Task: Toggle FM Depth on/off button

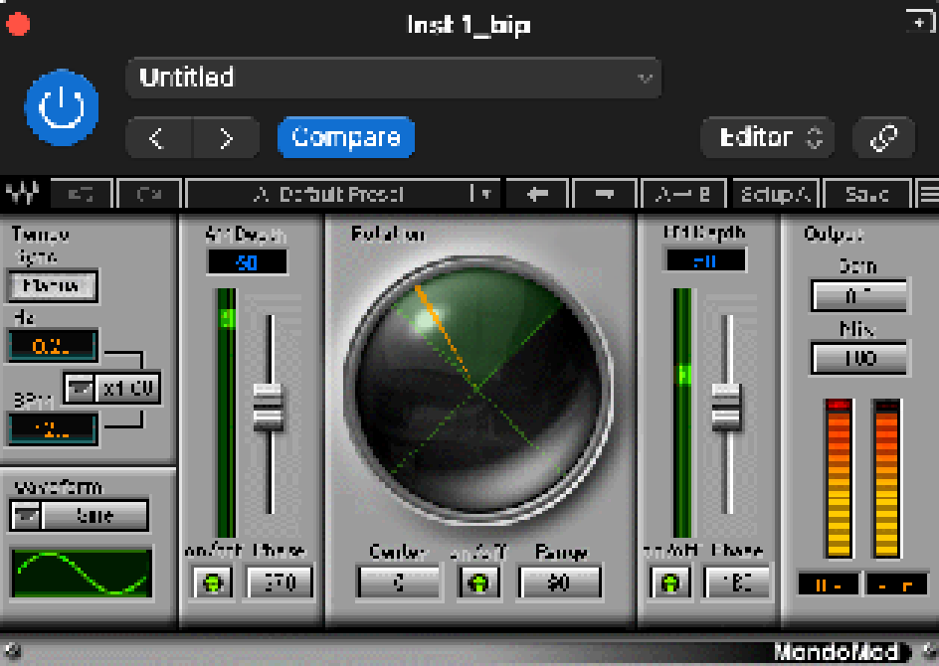Action: 669,583
